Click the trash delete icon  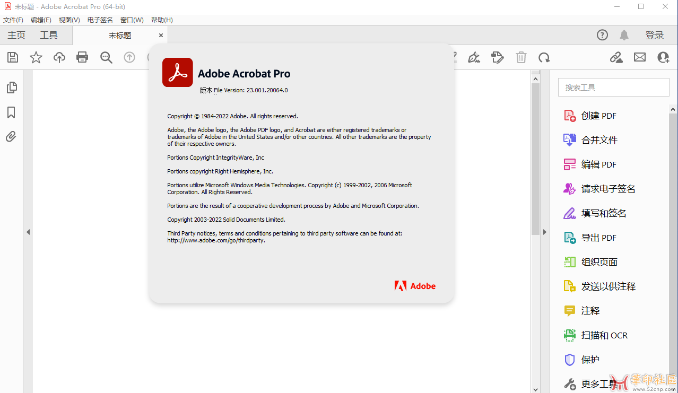click(521, 57)
